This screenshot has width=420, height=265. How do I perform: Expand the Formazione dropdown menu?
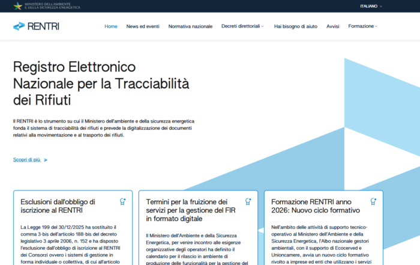(x=362, y=26)
